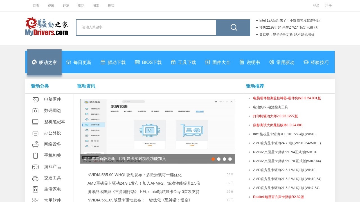Switch to the 资讯 menu item
Image resolution: width=360 pixels, height=202 pixels.
pyautogui.click(x=51, y=6)
